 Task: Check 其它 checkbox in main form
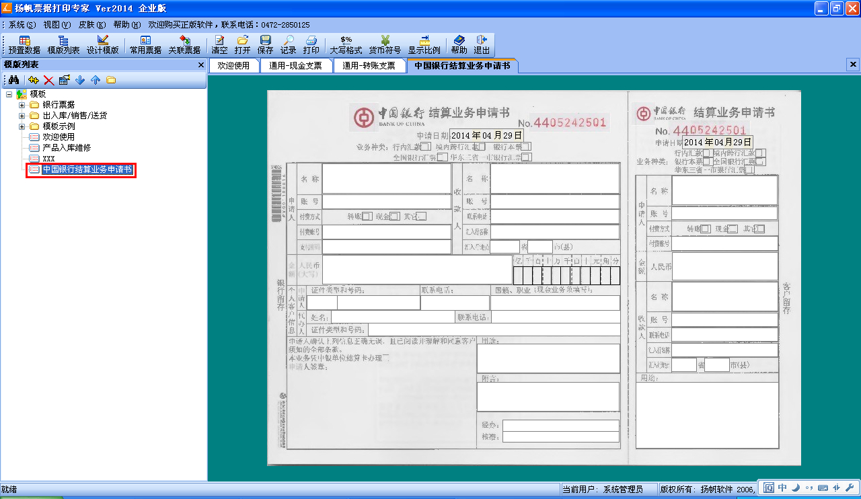(x=421, y=217)
